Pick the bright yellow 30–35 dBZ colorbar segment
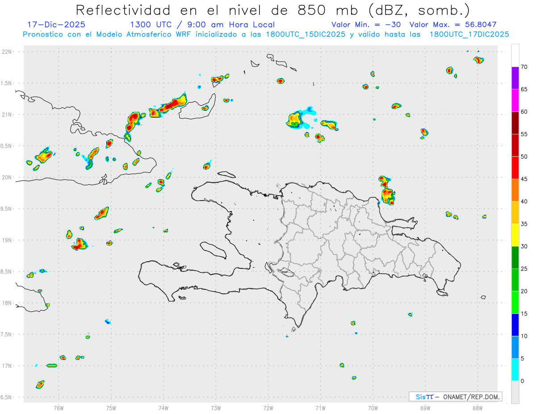 coord(515,235)
